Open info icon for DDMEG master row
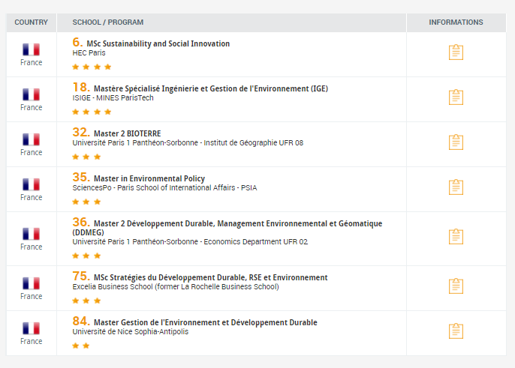 coord(456,237)
